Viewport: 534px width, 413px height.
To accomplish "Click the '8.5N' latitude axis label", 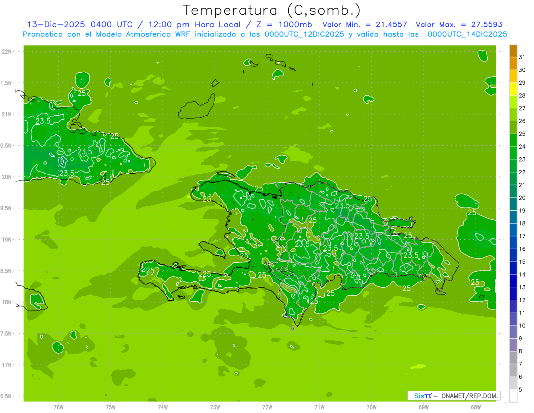I will click(7, 271).
